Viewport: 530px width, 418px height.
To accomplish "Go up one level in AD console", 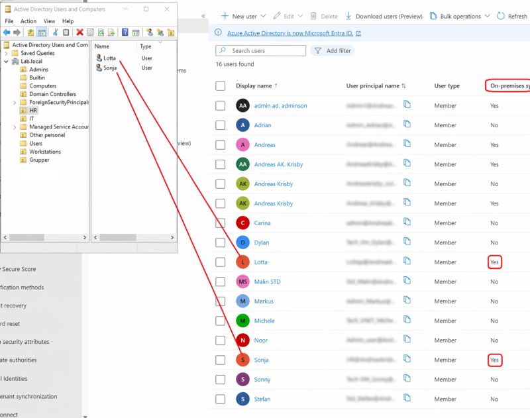I will pos(30,32).
